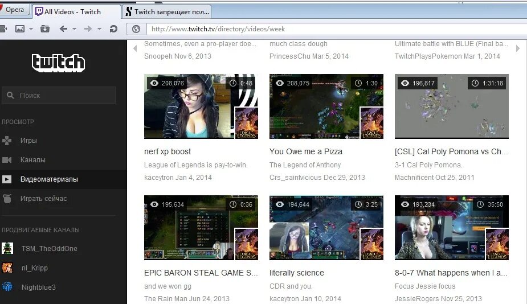Image resolution: width=527 pixels, height=304 pixels.
Task: Go forward with the forward arrow
Action: 88,29
